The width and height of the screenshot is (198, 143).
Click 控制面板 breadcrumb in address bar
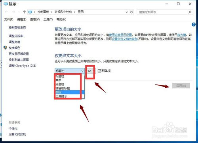pos(43,12)
